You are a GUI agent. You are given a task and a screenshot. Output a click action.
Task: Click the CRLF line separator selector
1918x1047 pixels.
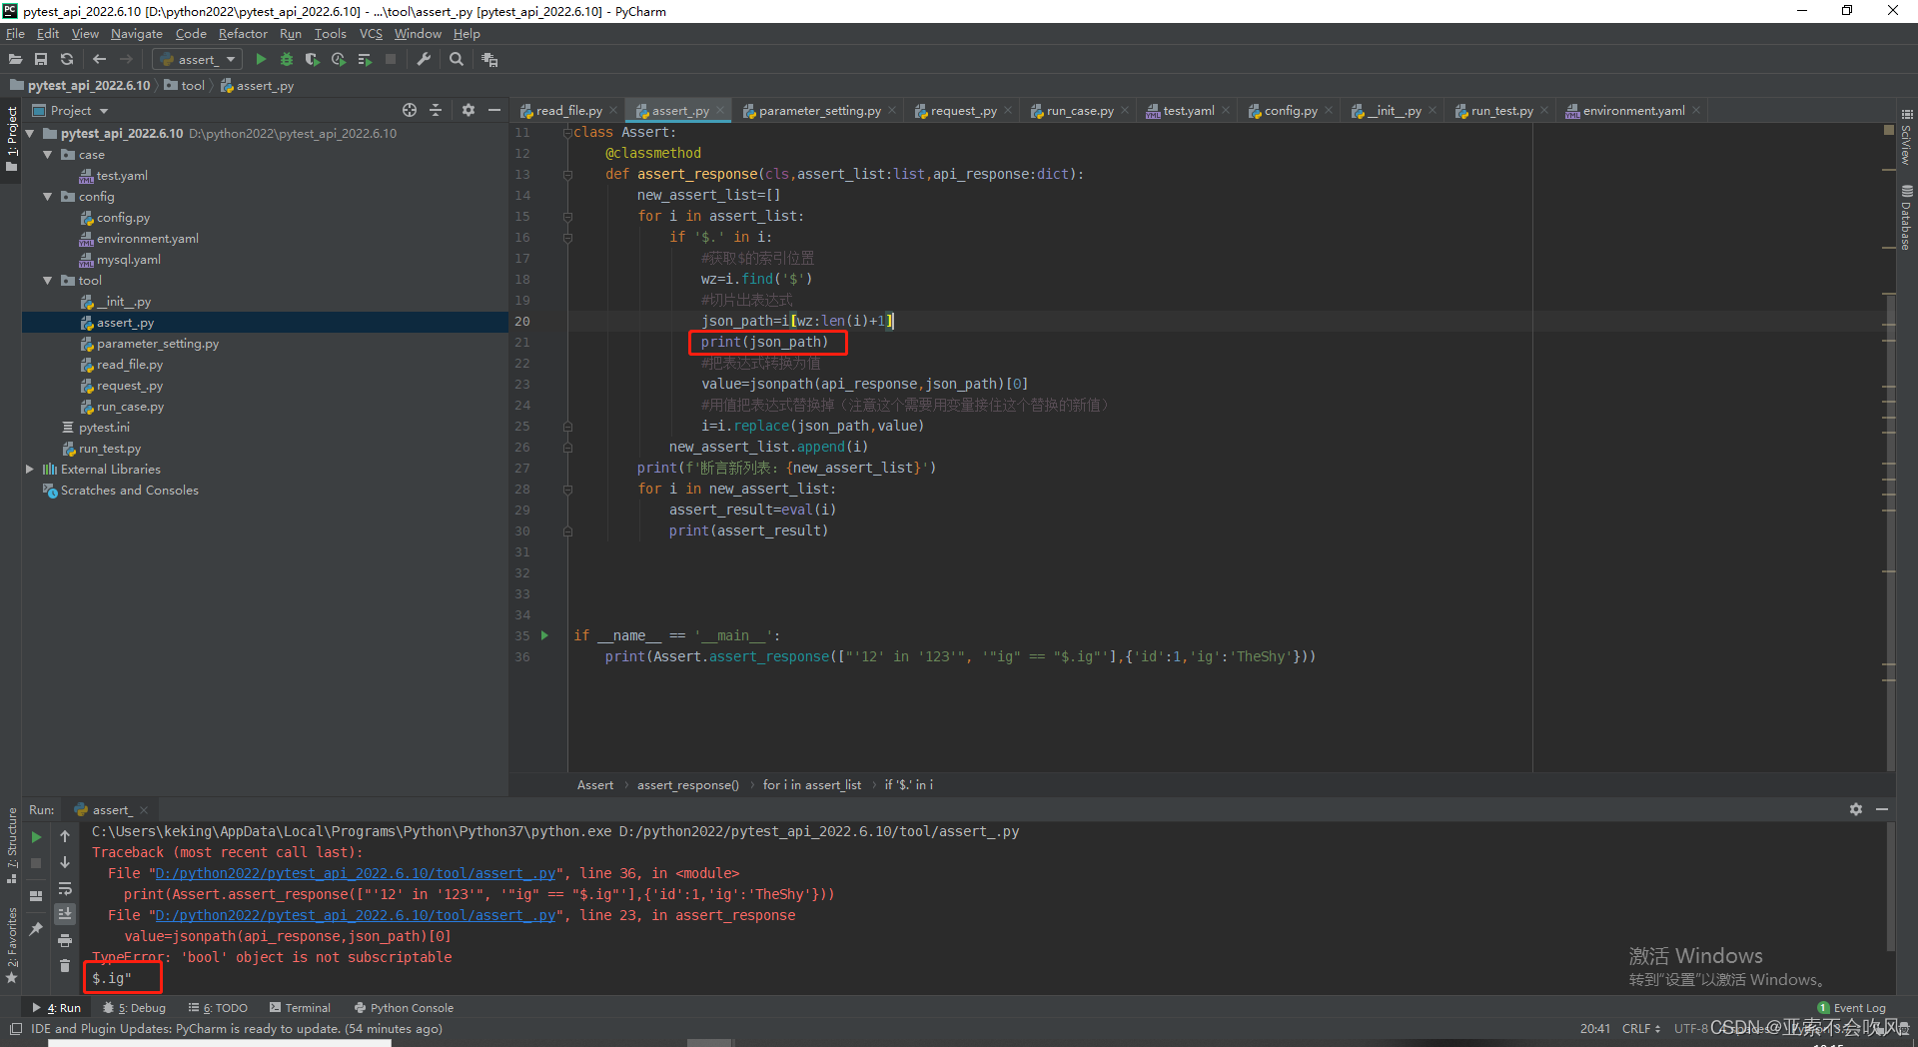click(x=1640, y=1029)
